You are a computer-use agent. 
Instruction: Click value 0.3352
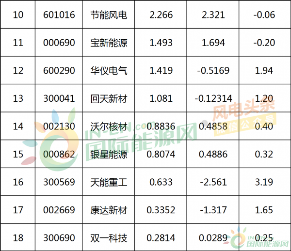161,210
